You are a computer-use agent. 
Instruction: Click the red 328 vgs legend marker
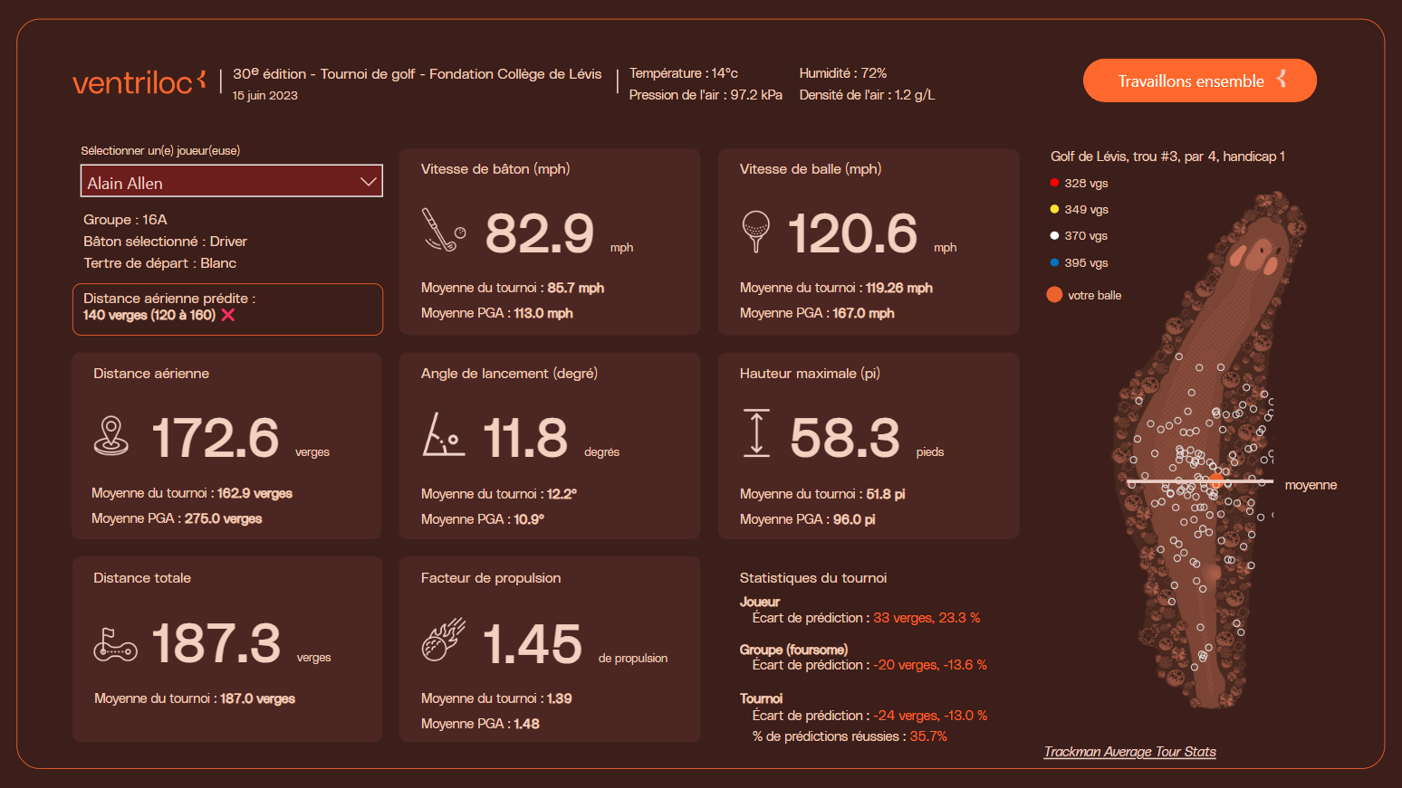click(1054, 183)
